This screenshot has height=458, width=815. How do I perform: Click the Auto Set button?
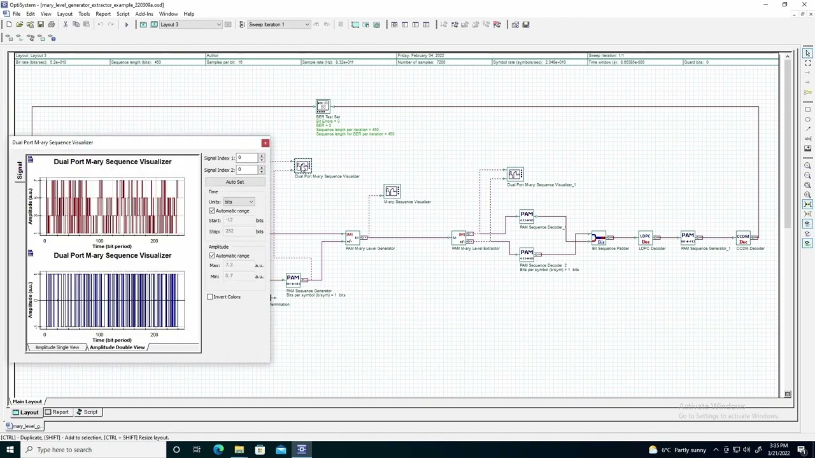tap(234, 182)
